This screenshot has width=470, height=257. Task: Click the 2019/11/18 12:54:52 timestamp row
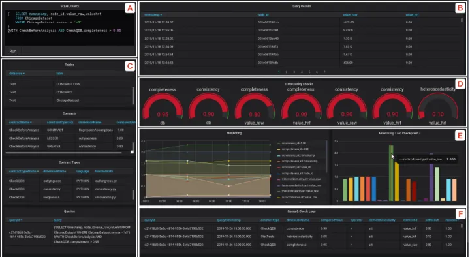(159, 63)
